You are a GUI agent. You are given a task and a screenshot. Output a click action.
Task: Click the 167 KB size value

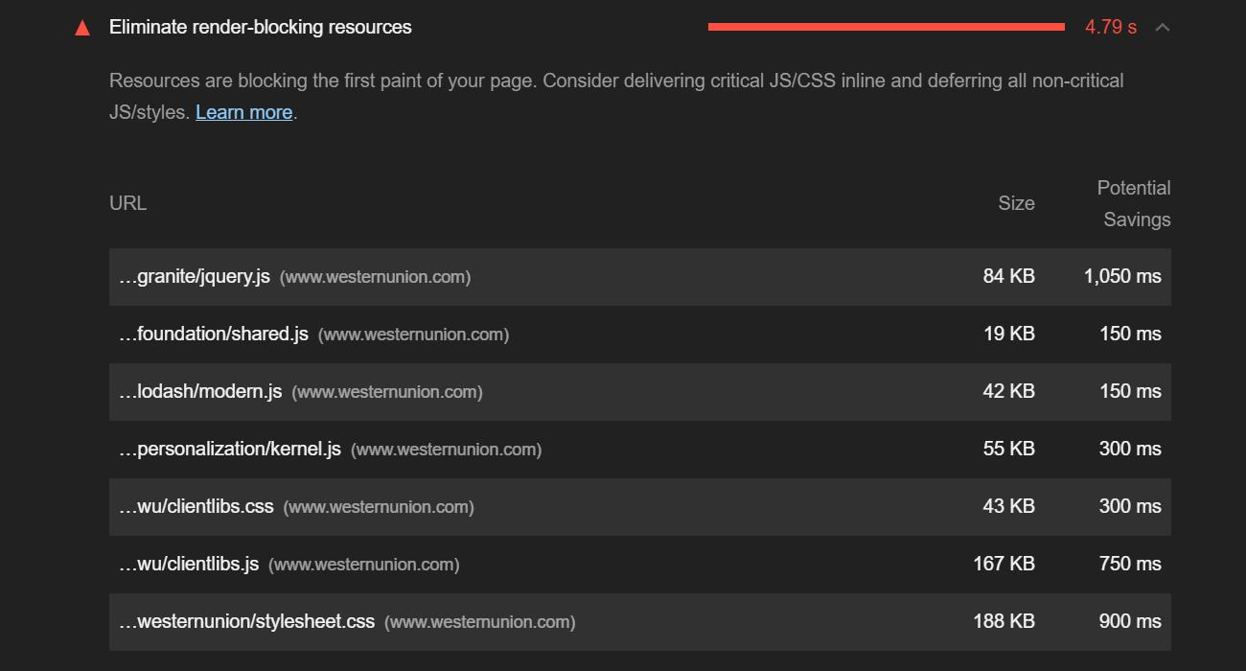[1004, 564]
